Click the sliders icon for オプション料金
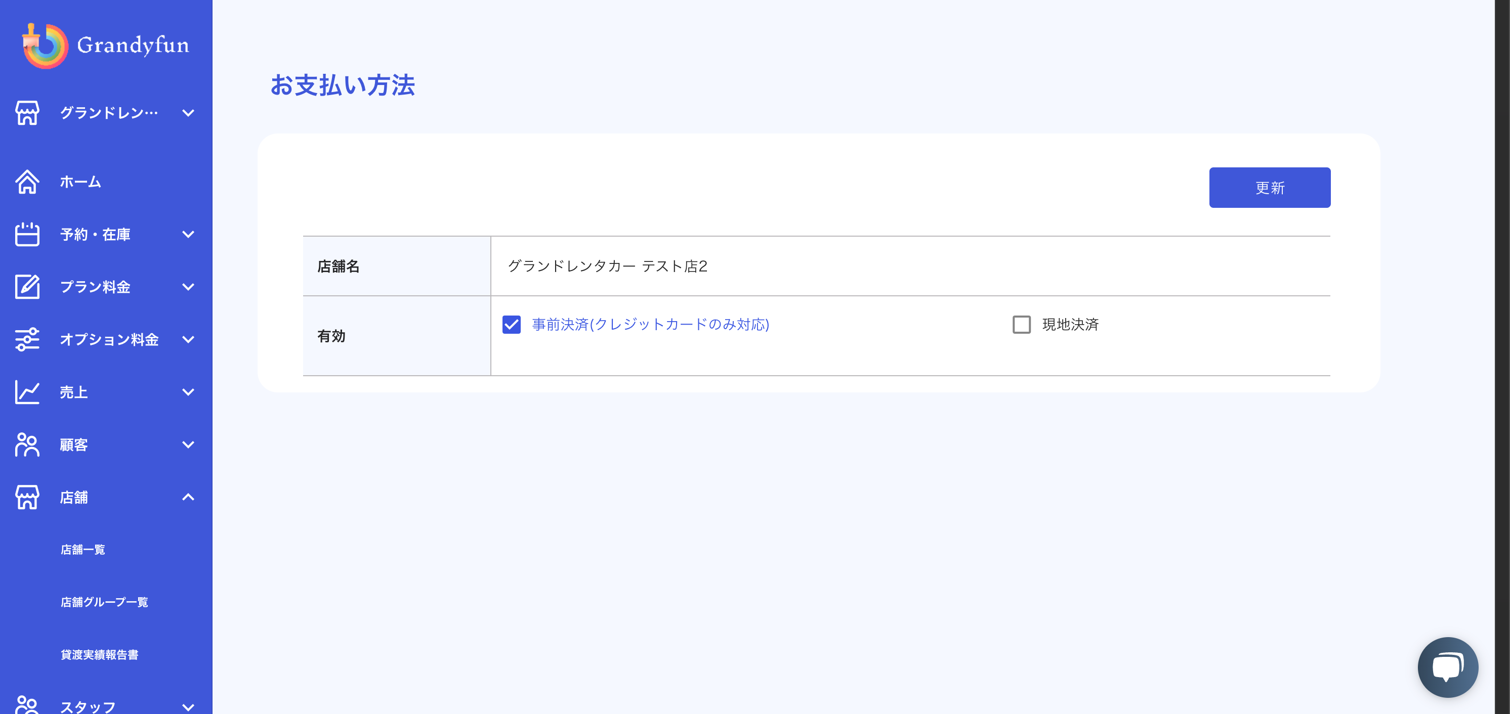The image size is (1510, 714). tap(27, 340)
